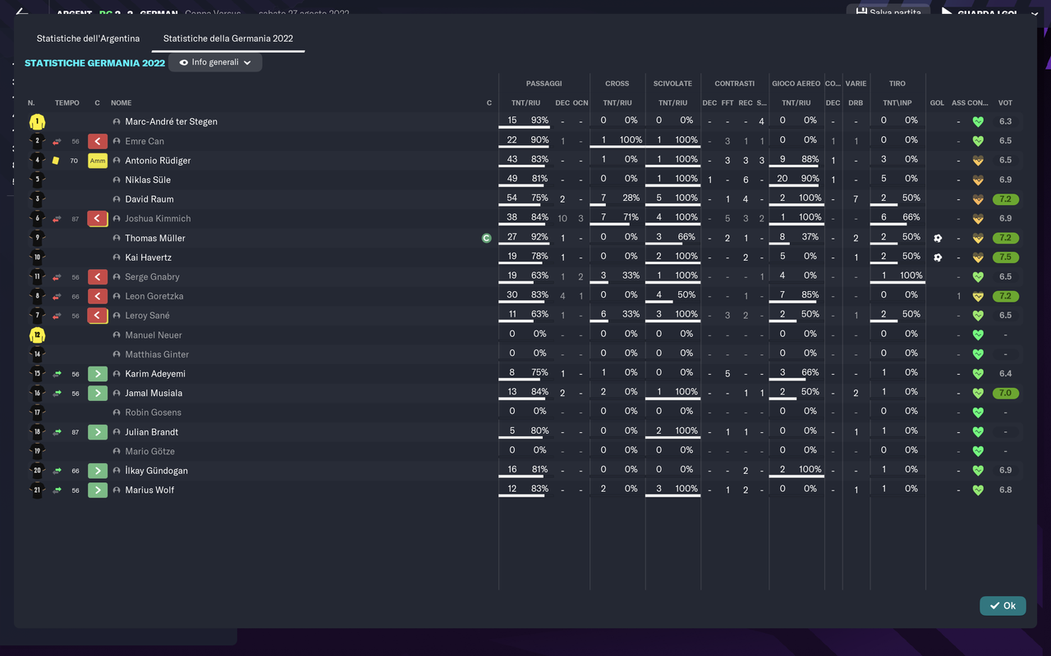Screen dimensions: 1051x656
Task: Open player Thomas Müller
Action: tap(155, 238)
